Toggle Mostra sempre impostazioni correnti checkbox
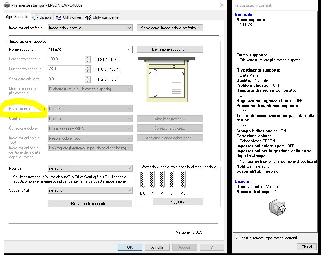The height and width of the screenshot is (255, 321). coord(237,238)
